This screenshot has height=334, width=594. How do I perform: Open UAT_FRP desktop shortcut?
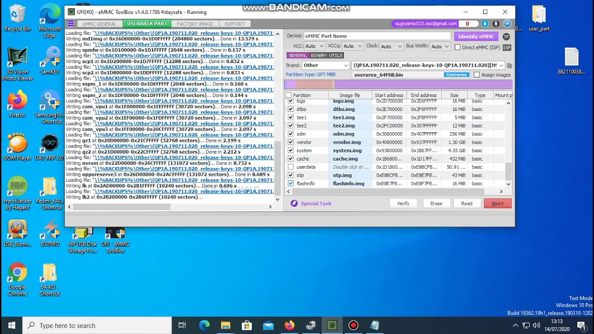pyautogui.click(x=50, y=147)
